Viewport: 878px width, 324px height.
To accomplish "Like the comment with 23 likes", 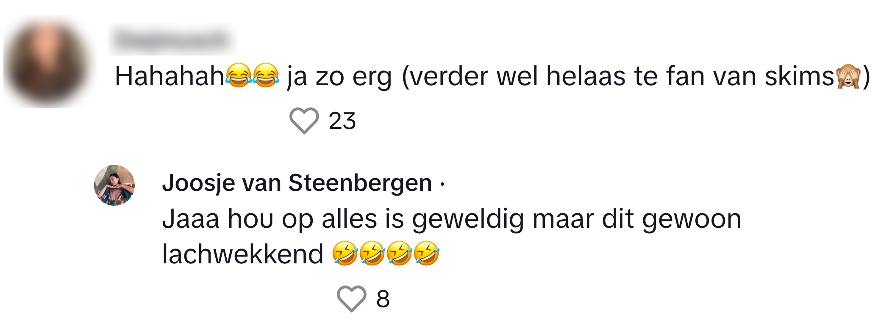I will tap(304, 121).
